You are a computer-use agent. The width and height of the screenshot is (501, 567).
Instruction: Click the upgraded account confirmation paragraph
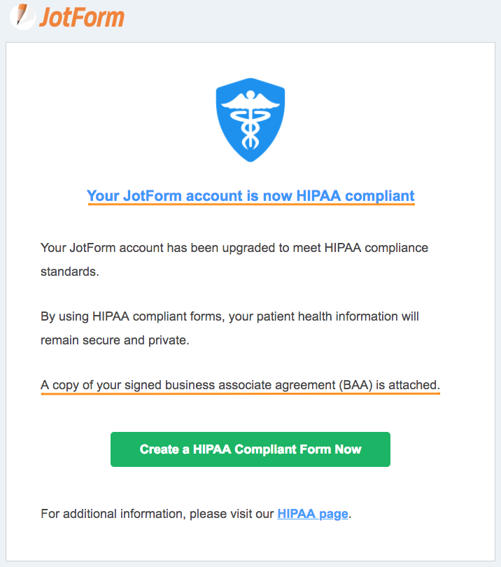pos(234,257)
